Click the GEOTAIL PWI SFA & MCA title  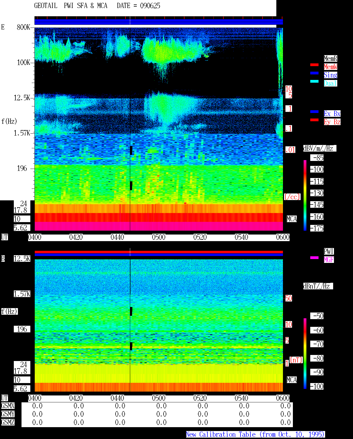[x=71, y=6]
